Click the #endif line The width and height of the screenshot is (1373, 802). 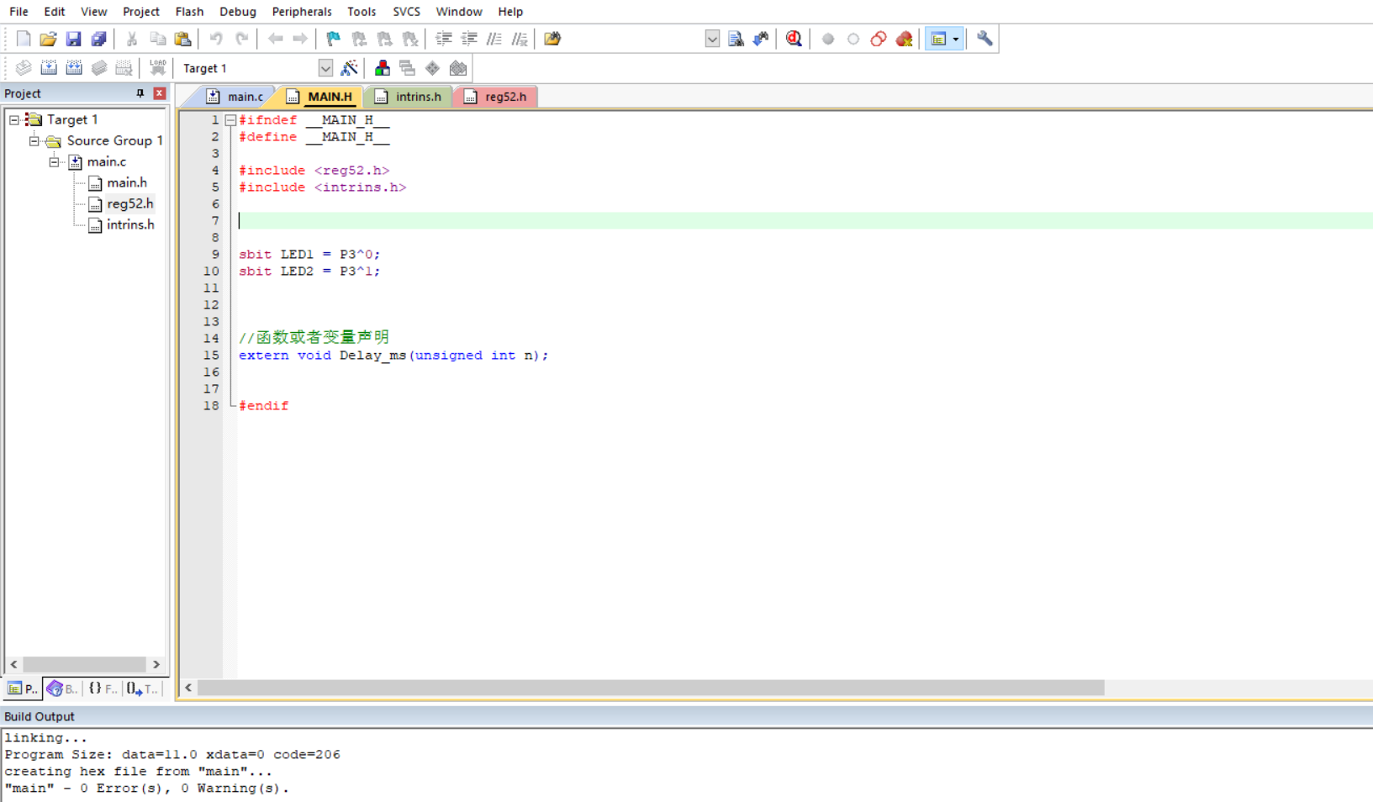264,406
